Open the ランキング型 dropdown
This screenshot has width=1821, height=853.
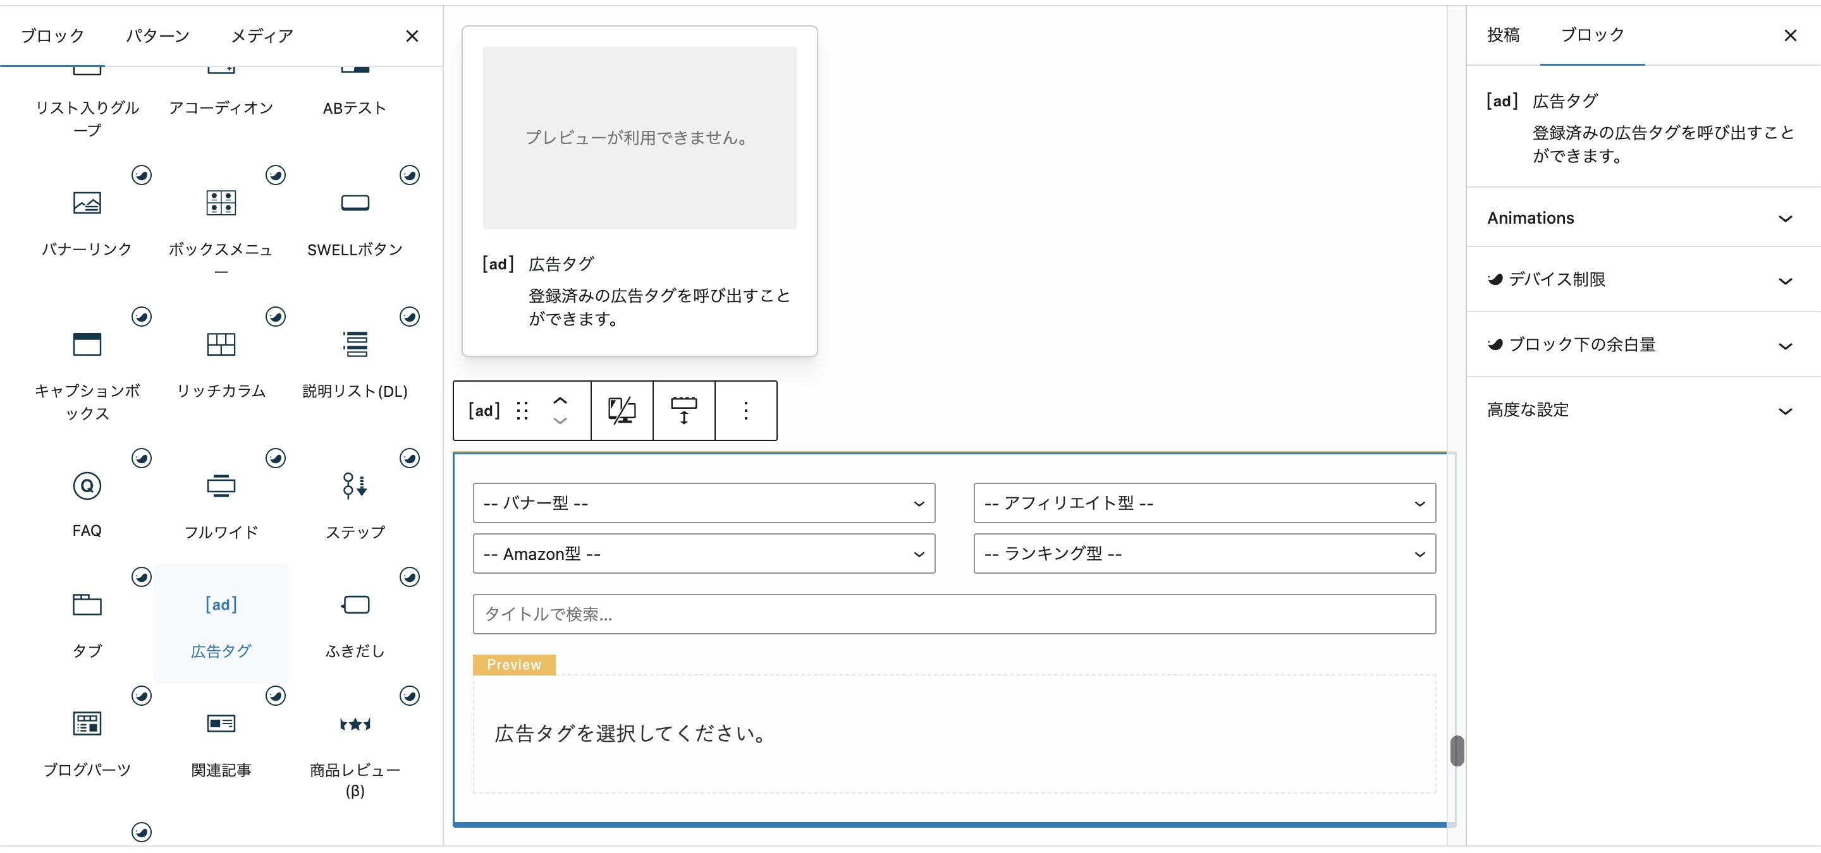point(1204,554)
